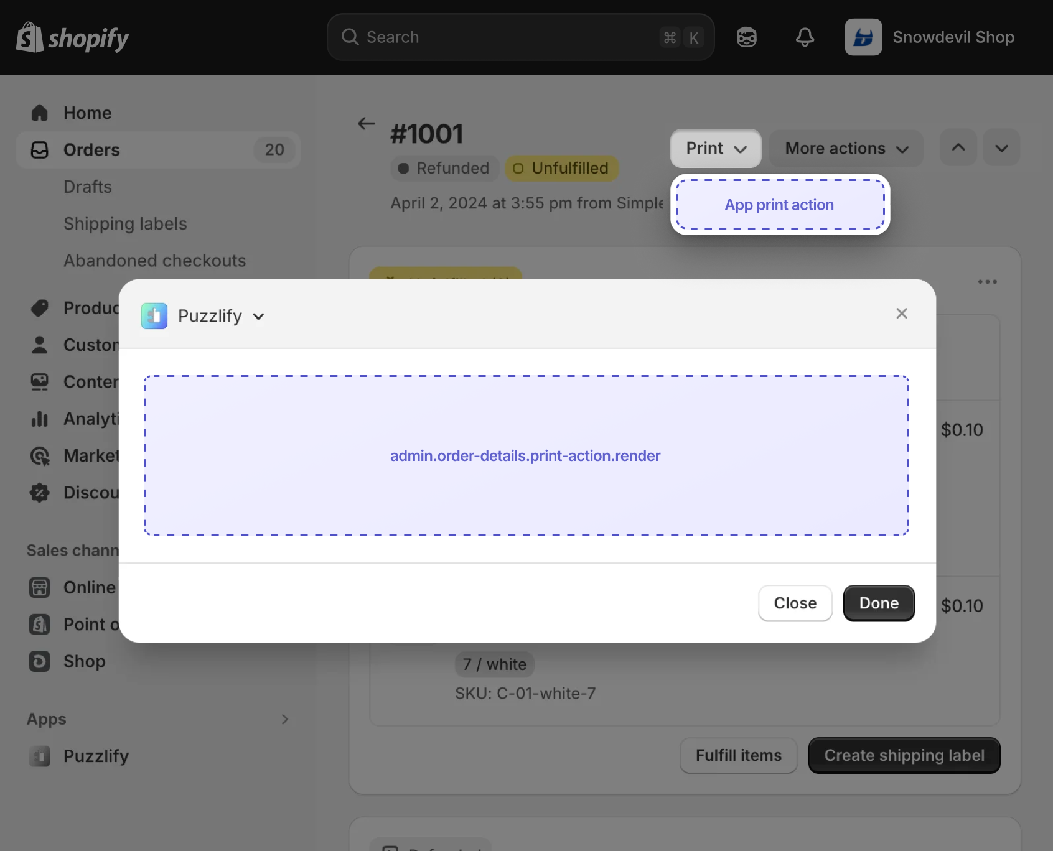Click the Done button in modal

(879, 603)
